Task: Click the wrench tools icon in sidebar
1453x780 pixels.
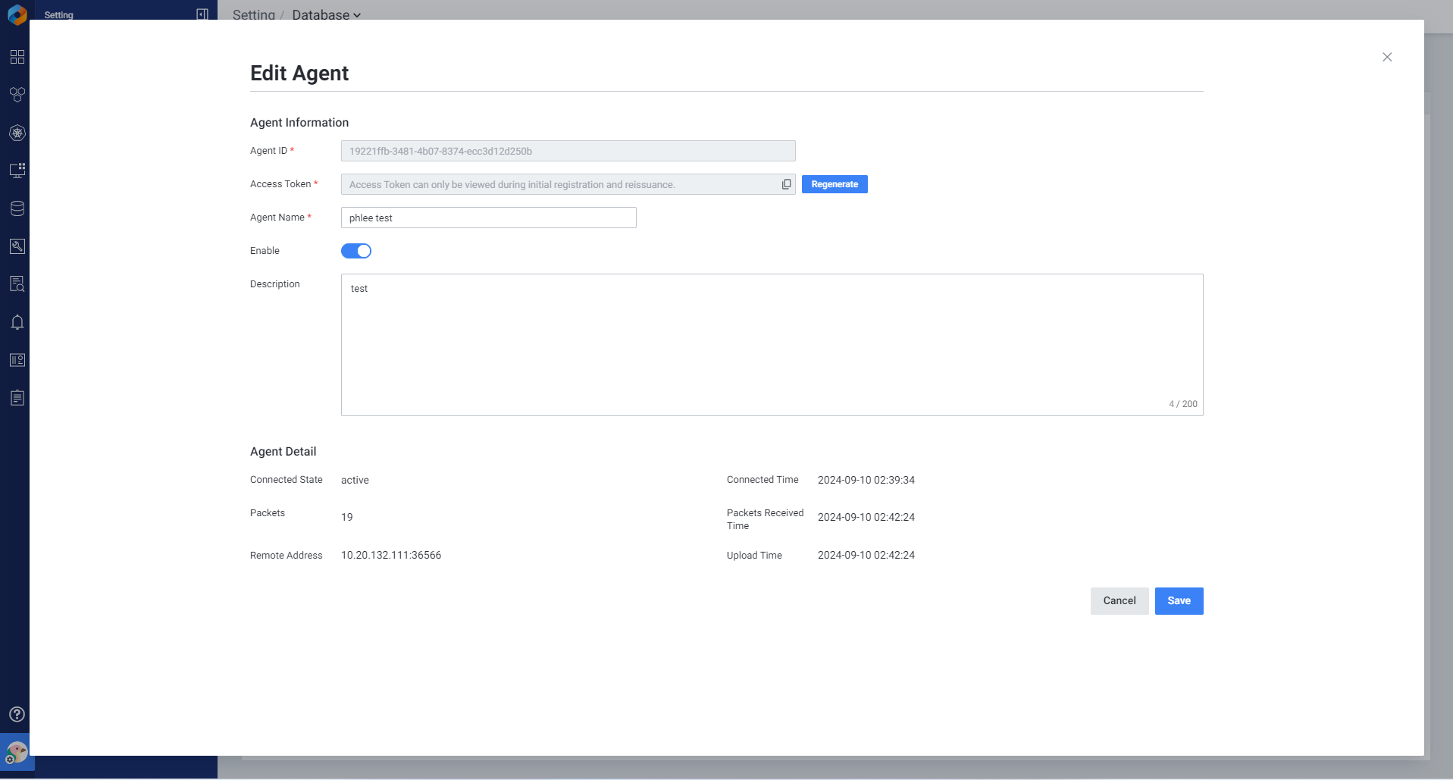Action: pos(17,246)
